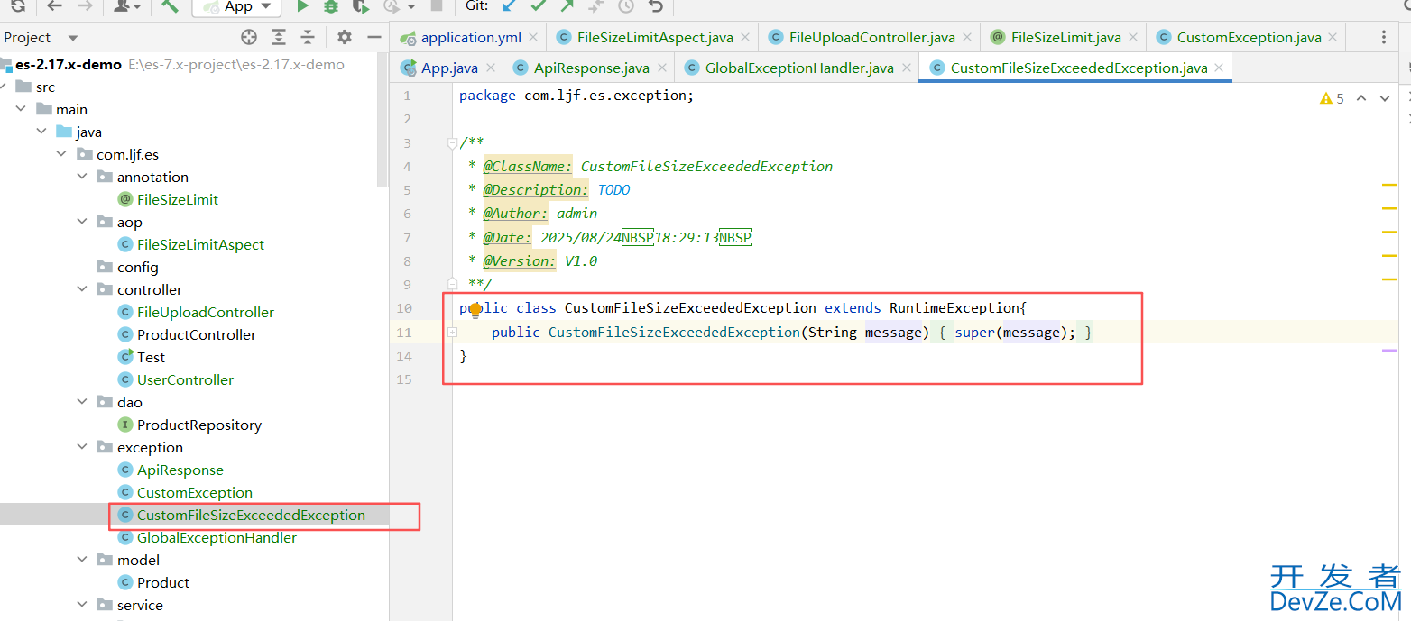This screenshot has width=1411, height=621.
Task: Select FileSizeLimit in project tree
Action: click(178, 199)
